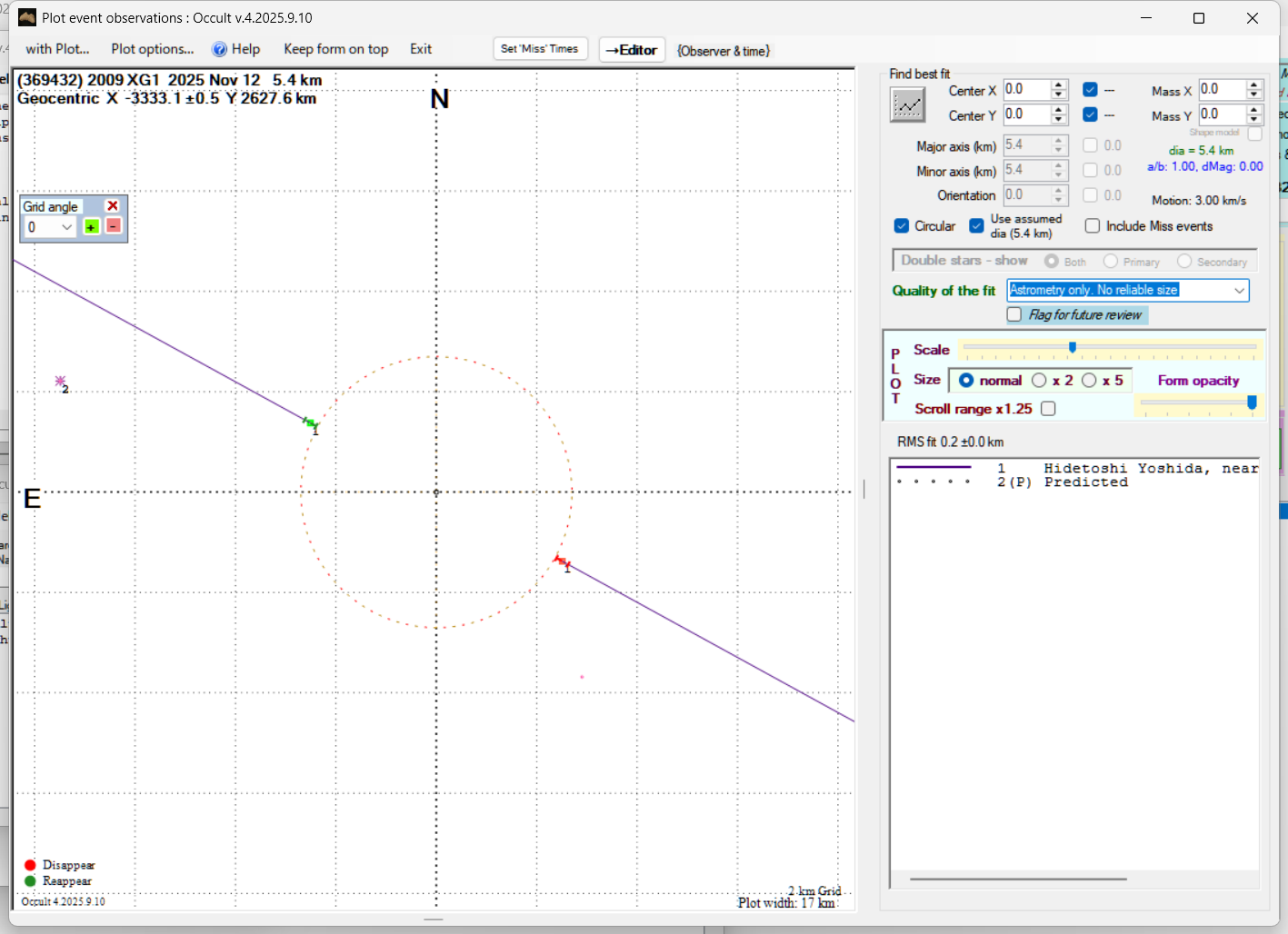Expand the Grid angle dropdown
1288x934 pixels.
66,227
